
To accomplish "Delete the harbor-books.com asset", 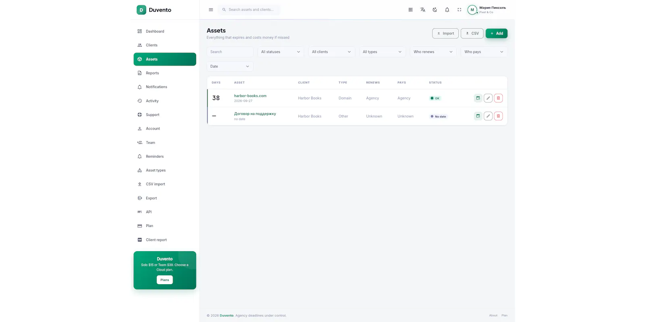I will tap(498, 98).
